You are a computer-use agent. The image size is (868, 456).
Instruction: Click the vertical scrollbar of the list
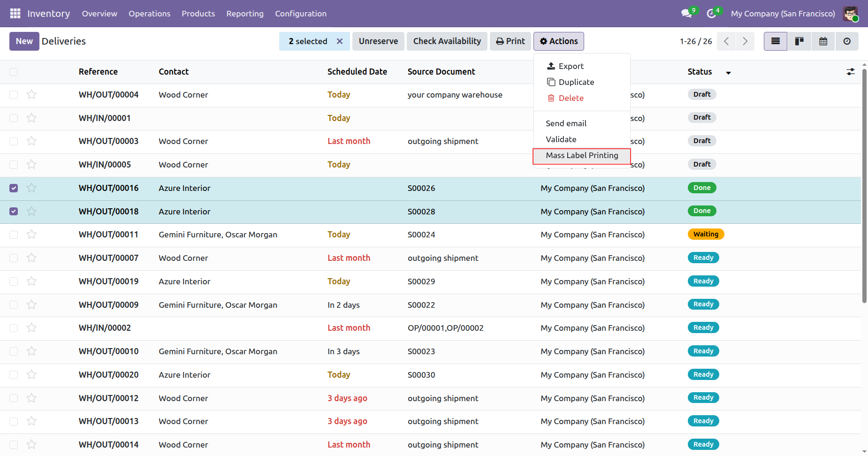(x=864, y=188)
